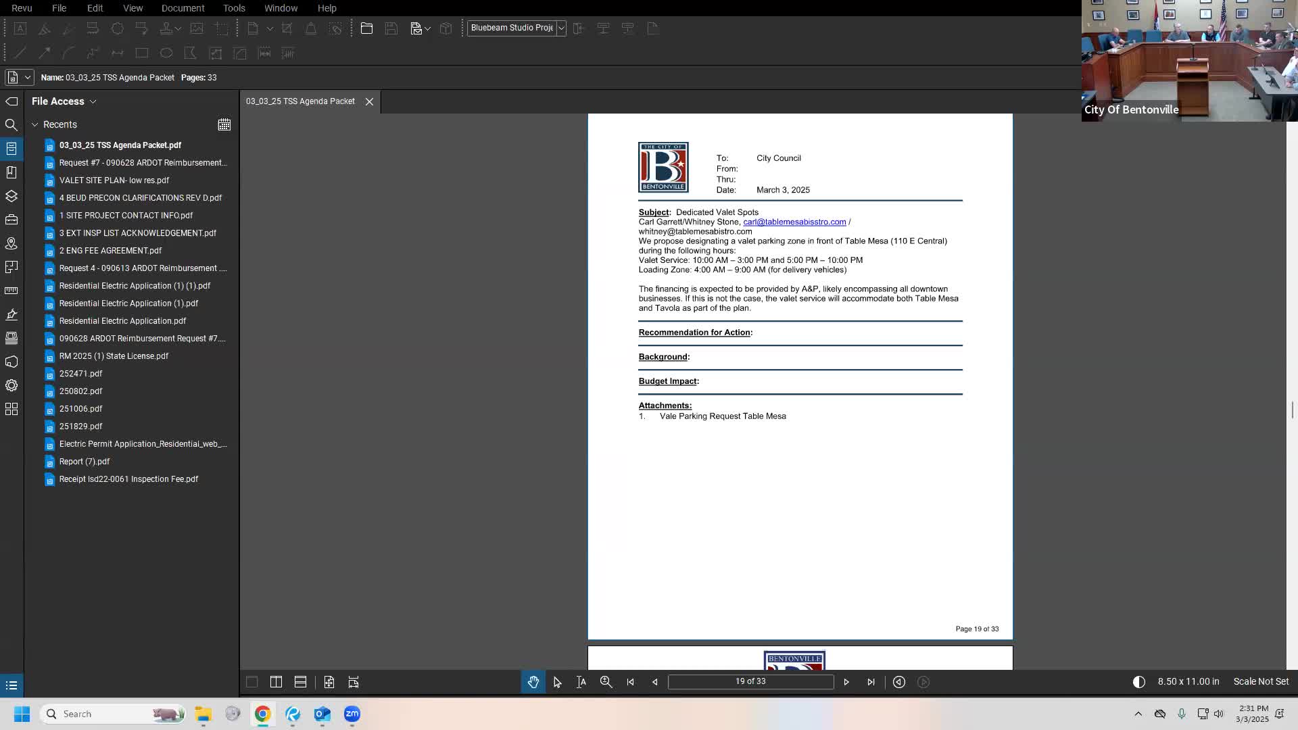Open the print dropdown arrow
Screen dimensions: 1298x730
[x=428, y=28]
